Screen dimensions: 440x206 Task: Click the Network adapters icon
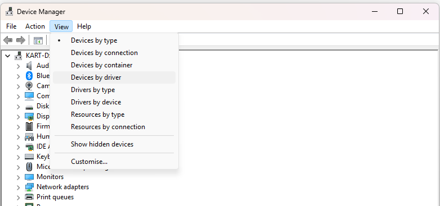pos(29,187)
